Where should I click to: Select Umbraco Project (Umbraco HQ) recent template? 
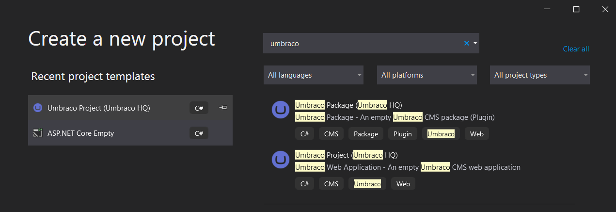[130, 108]
